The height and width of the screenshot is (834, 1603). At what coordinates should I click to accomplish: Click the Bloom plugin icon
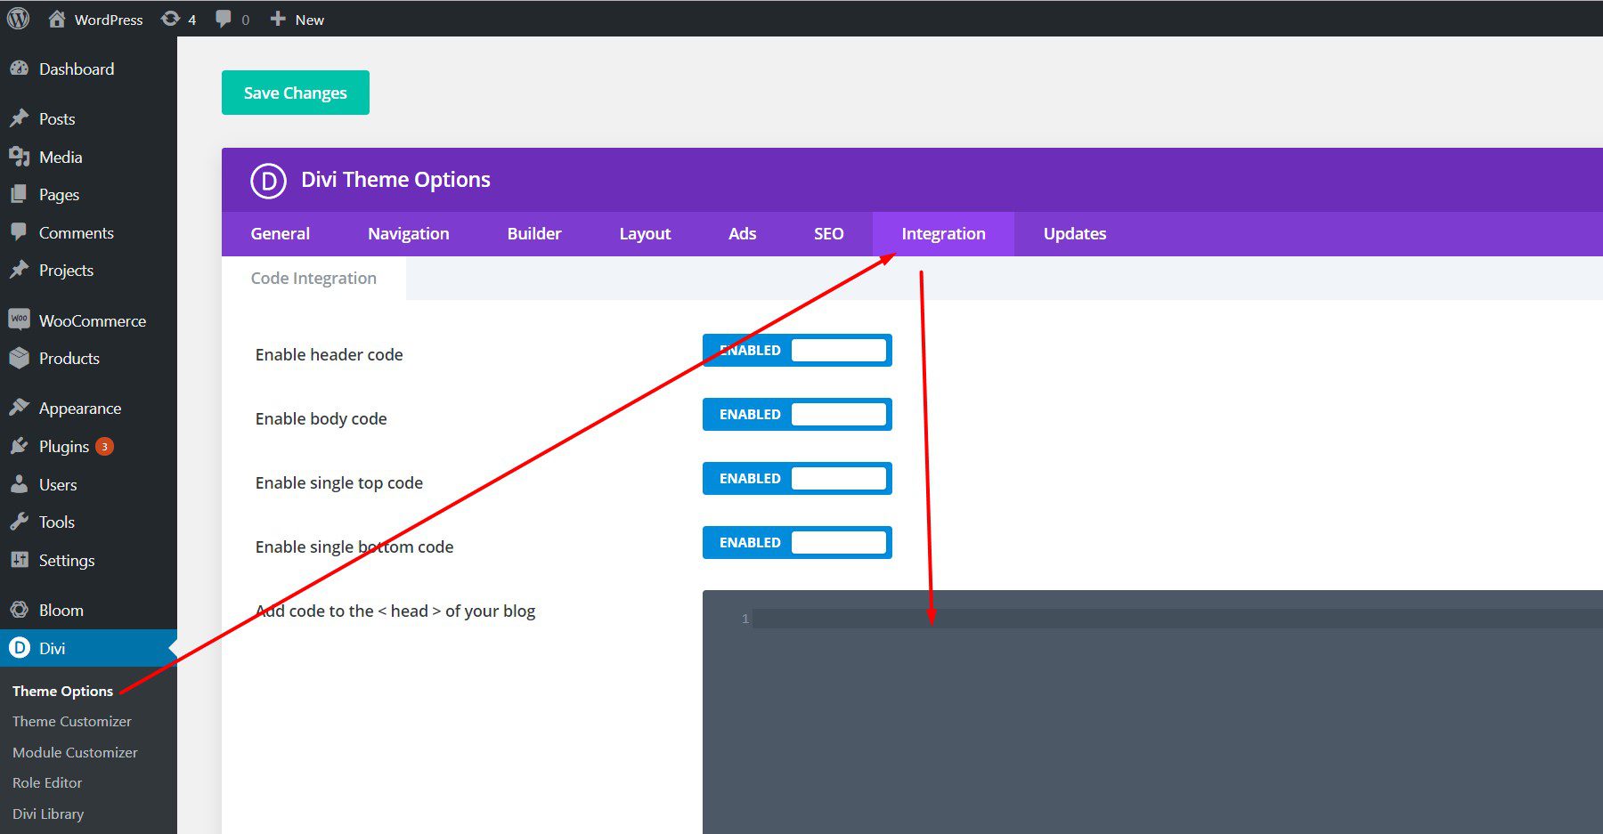click(20, 609)
